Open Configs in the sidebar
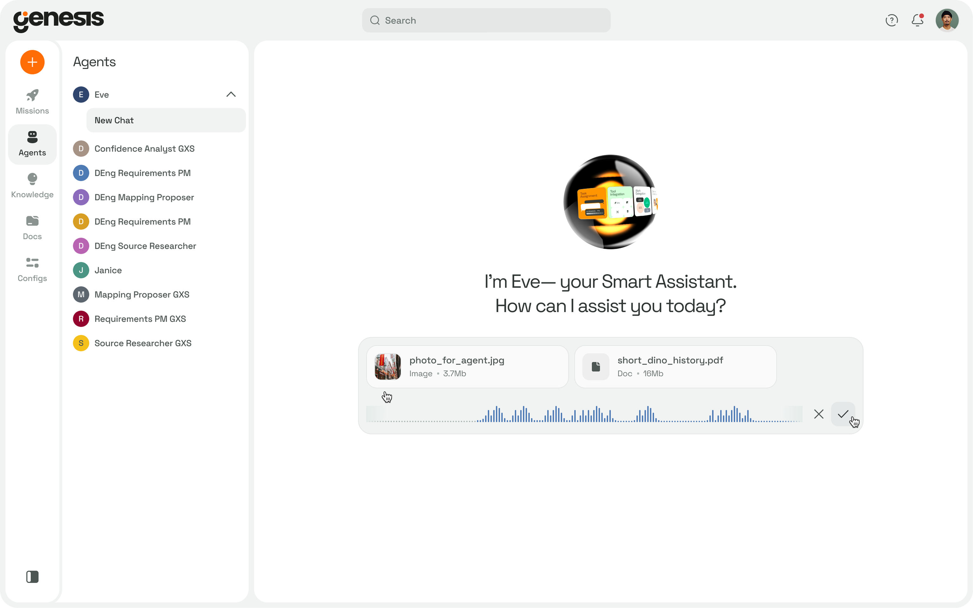The image size is (973, 608). tap(32, 270)
